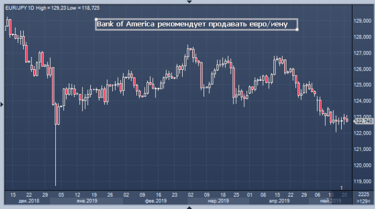Click the 19 date label on time axis
This screenshot has width=375, height=209.
[94, 195]
